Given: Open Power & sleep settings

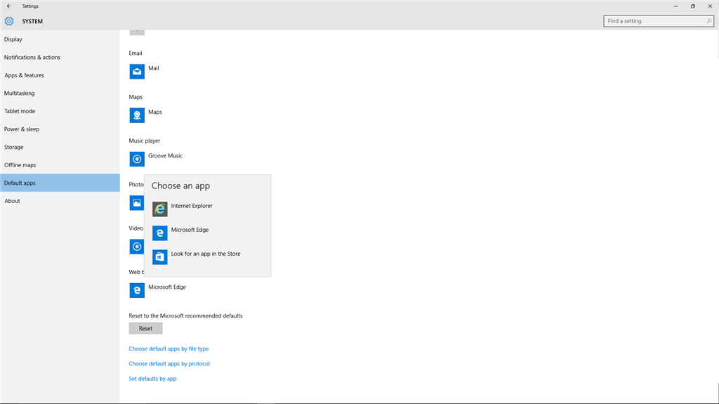Looking at the screenshot, I should pos(60,129).
